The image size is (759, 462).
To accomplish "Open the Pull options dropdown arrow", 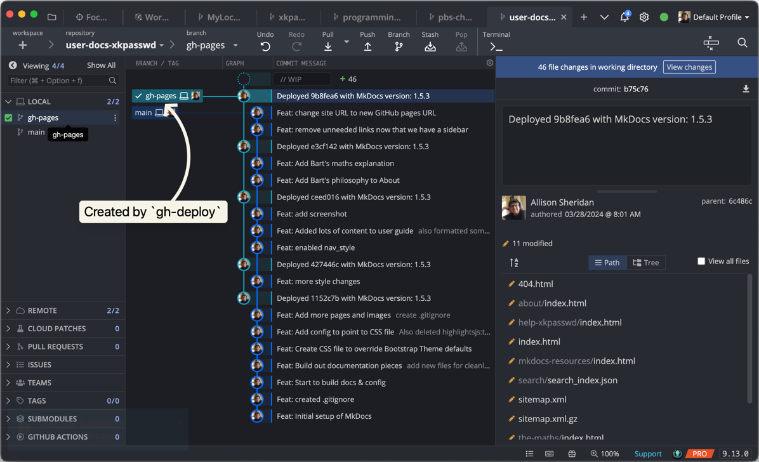I will 346,42.
